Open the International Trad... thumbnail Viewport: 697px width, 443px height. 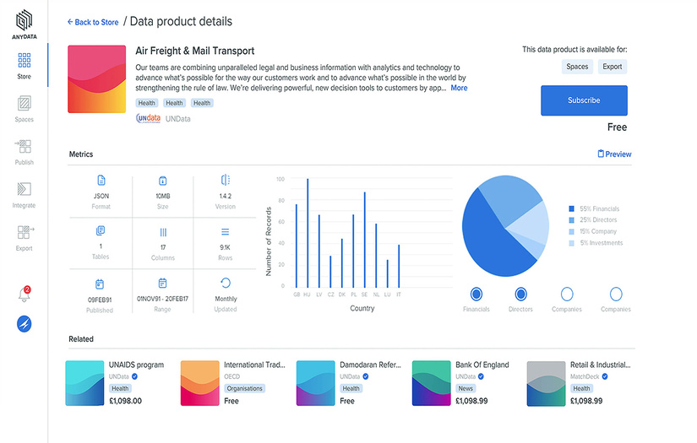tap(200, 383)
